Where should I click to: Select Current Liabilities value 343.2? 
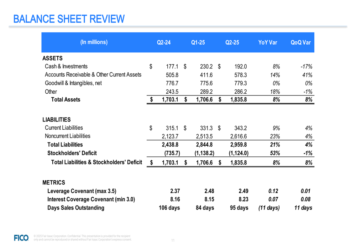241,128
